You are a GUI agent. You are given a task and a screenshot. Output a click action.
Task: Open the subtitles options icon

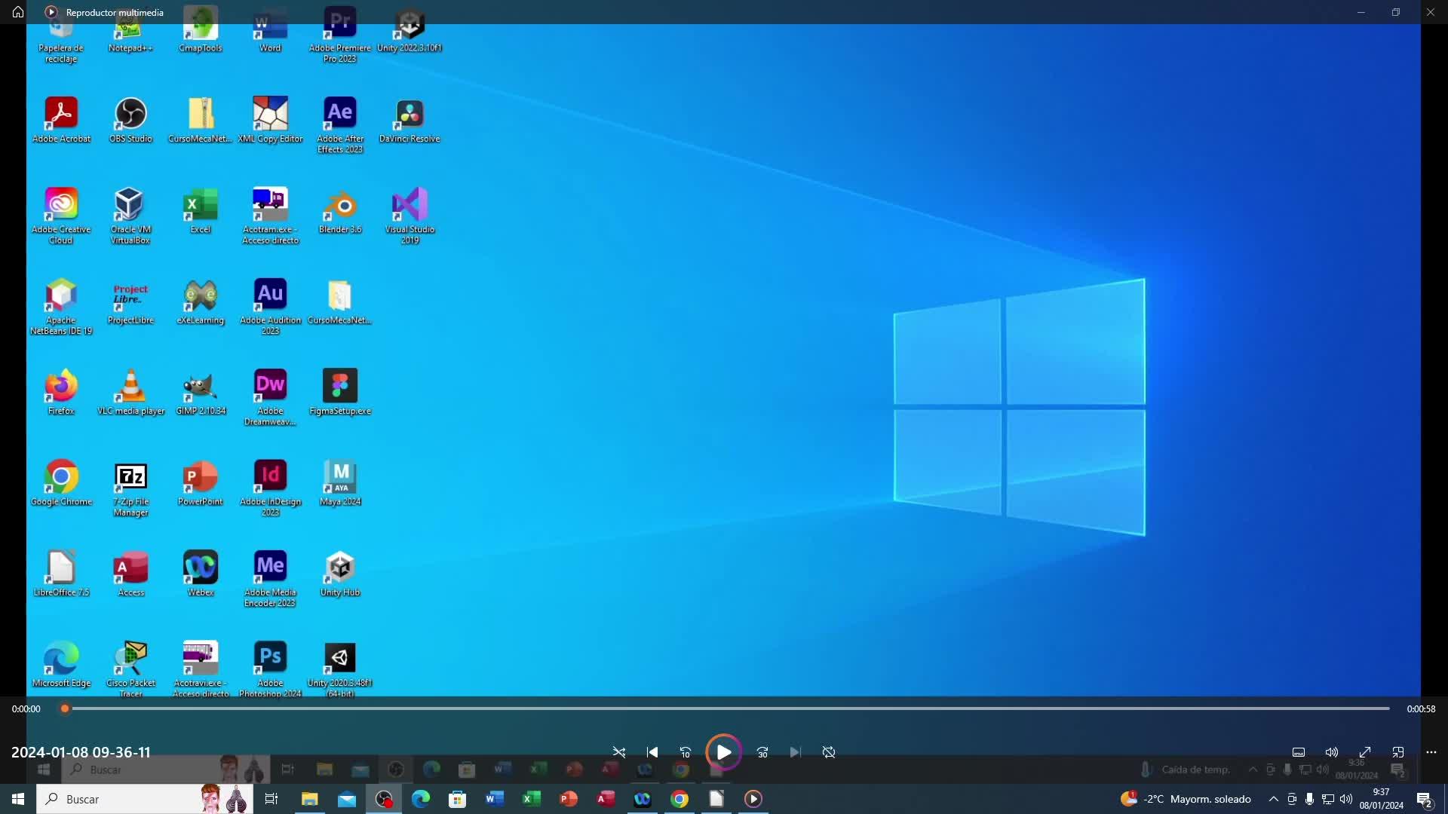point(1299,752)
